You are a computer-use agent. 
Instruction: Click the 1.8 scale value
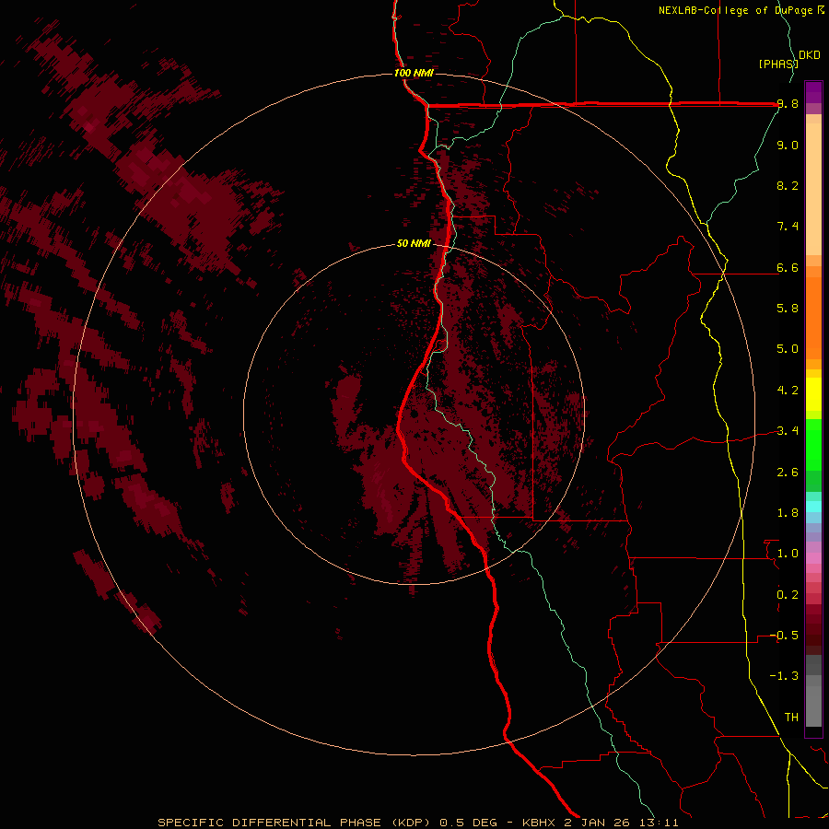788,513
